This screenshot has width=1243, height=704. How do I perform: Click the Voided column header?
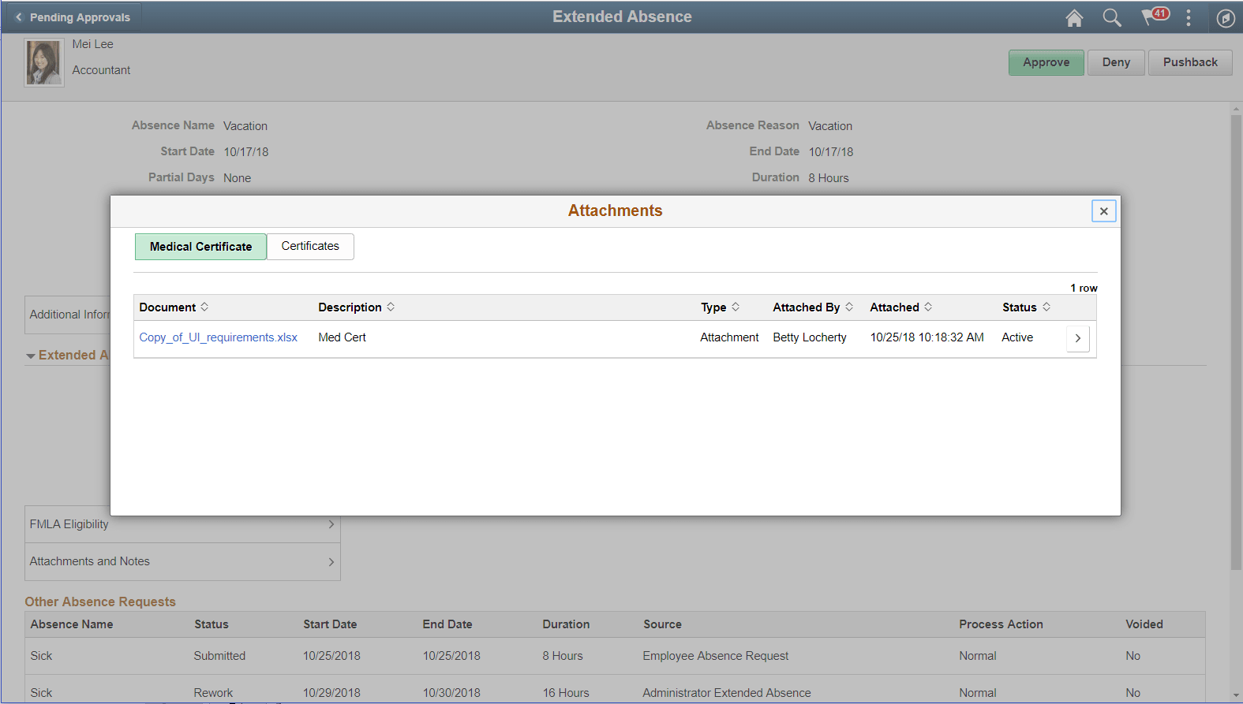pyautogui.click(x=1144, y=624)
